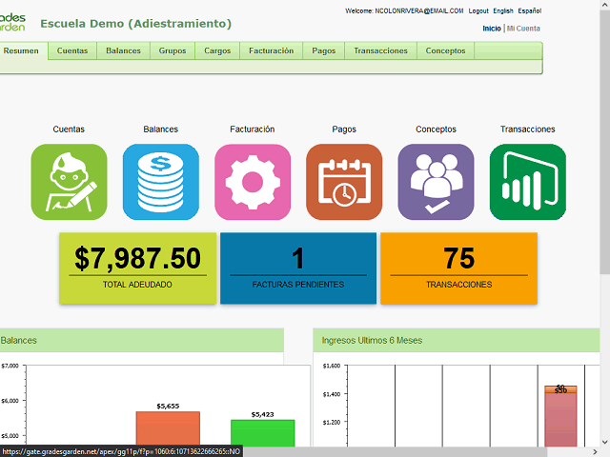Open the Conceptos people icon
The height and width of the screenshot is (457, 610).
click(x=436, y=182)
